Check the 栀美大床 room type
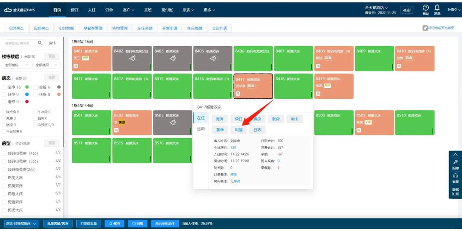 pyautogui.click(x=4, y=178)
